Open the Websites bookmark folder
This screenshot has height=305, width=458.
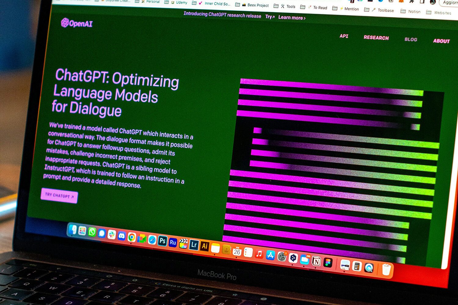tap(438, 13)
